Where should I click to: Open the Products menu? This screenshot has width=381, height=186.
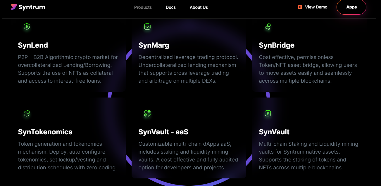click(x=143, y=7)
